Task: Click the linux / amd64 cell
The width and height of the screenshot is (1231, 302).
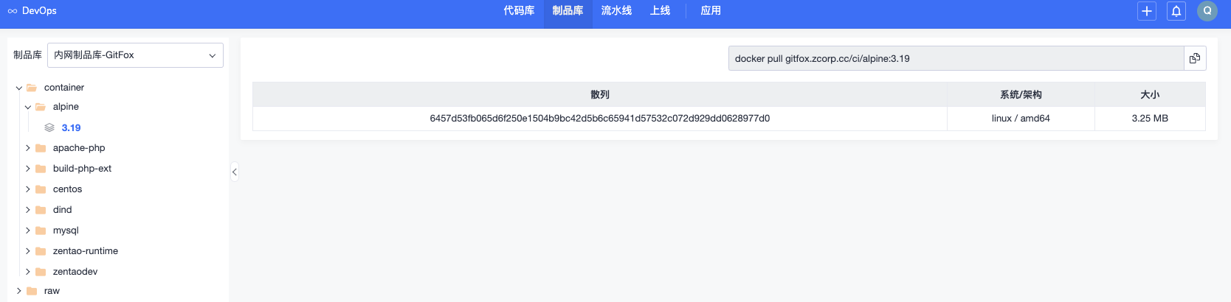Action: (1021, 119)
